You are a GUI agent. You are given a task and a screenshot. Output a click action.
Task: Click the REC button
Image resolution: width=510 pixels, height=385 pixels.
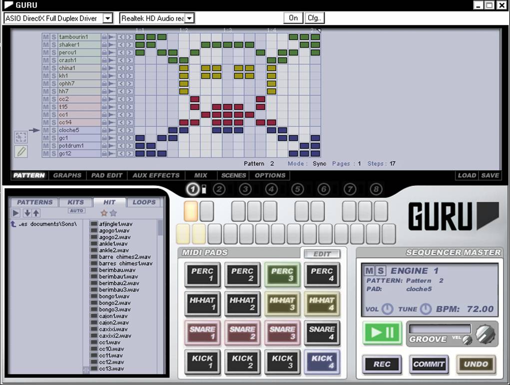(x=382, y=364)
